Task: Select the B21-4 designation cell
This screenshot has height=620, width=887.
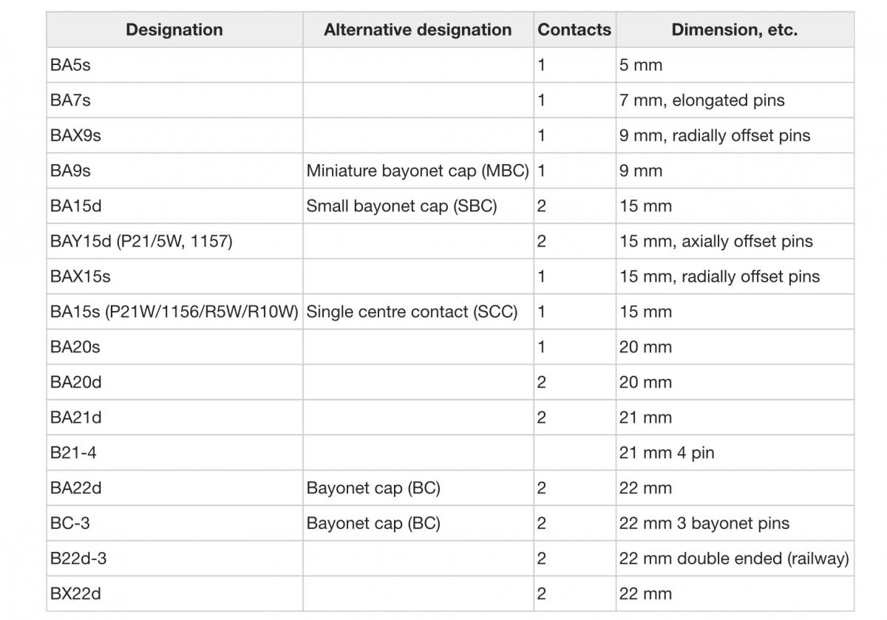Action: click(174, 452)
